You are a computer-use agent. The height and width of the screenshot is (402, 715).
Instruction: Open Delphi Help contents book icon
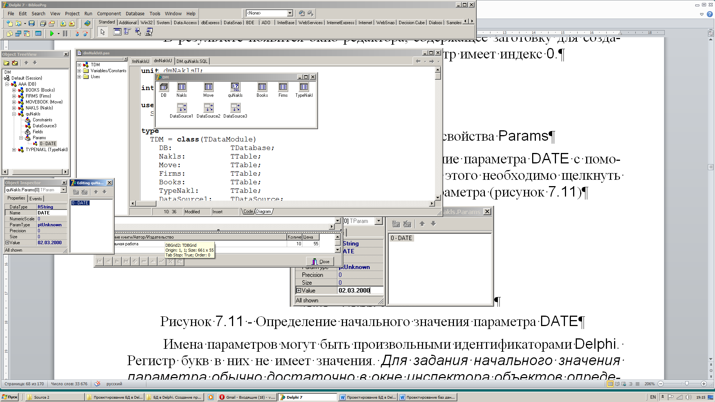point(87,23)
